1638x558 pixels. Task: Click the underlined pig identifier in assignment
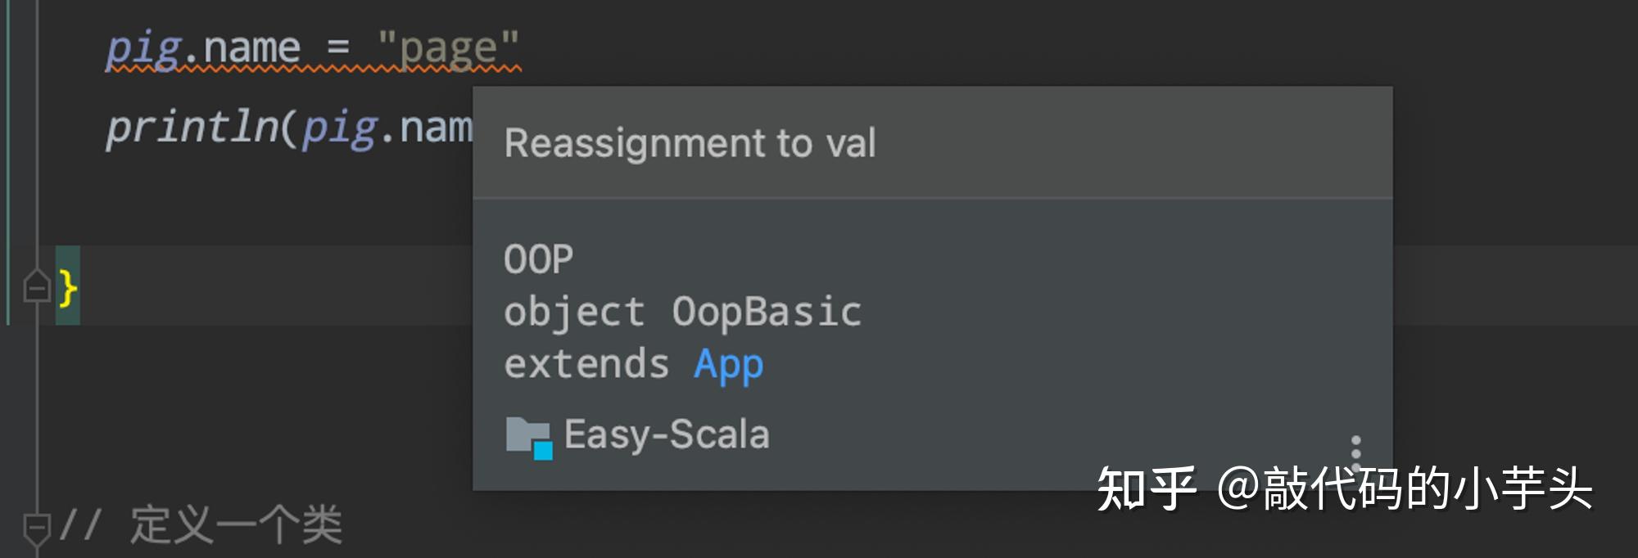(143, 47)
